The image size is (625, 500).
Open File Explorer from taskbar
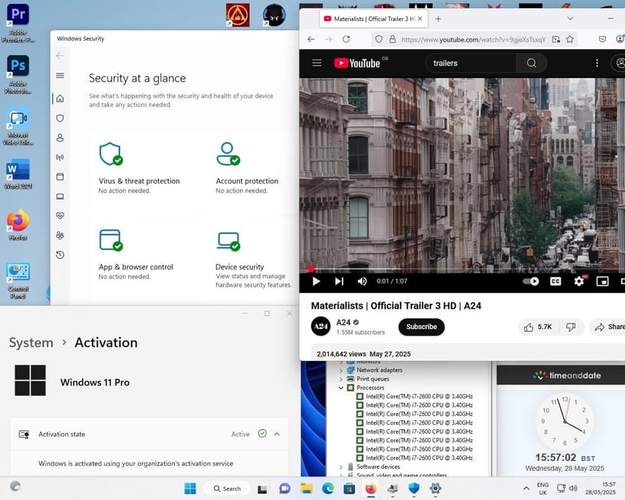pos(306,489)
